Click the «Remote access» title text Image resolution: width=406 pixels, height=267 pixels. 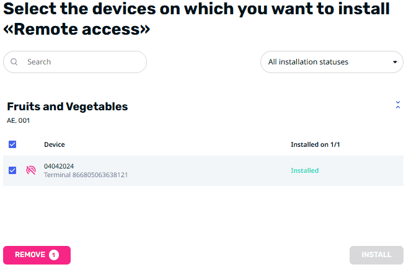coord(77,30)
